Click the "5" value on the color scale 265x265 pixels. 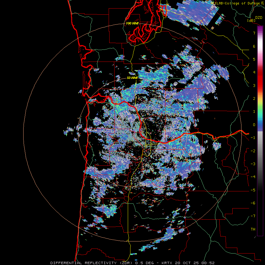coord(254,59)
